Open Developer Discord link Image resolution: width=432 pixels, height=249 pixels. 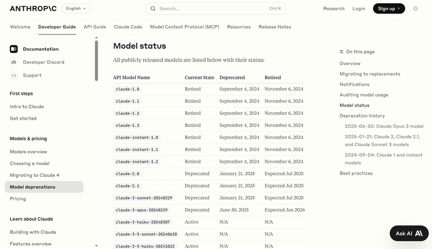44,62
